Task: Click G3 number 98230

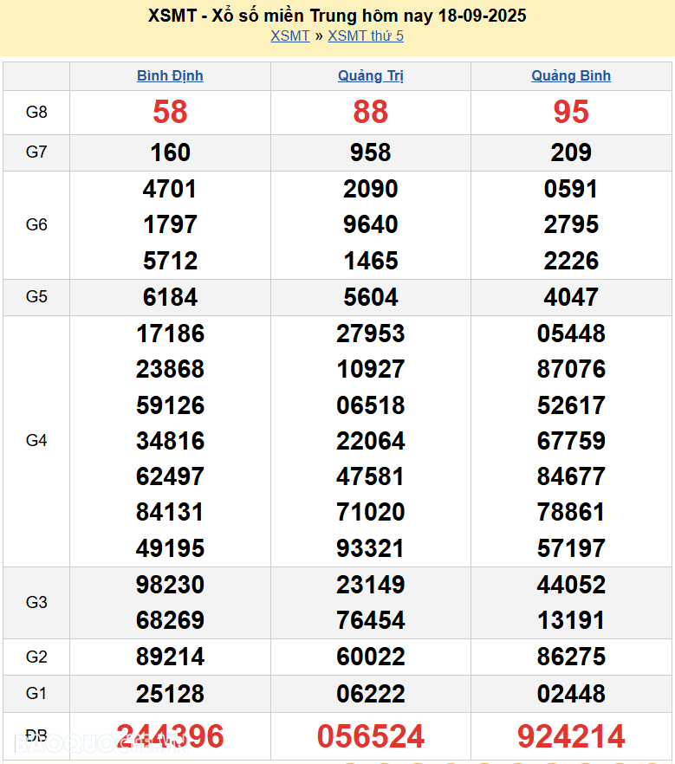Action: [170, 585]
